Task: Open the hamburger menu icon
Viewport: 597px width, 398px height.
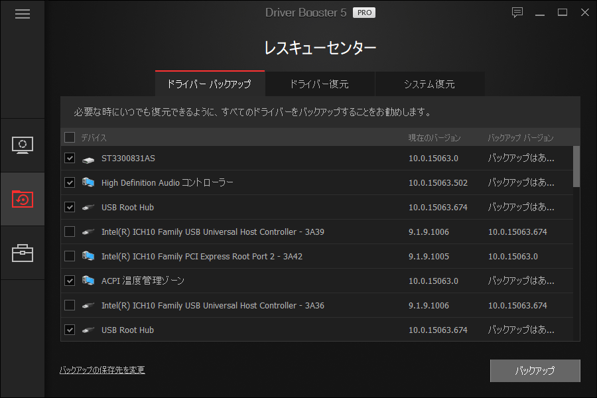Action: pos(23,14)
